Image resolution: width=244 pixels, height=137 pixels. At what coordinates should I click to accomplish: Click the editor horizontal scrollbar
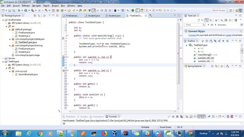pos(122,112)
